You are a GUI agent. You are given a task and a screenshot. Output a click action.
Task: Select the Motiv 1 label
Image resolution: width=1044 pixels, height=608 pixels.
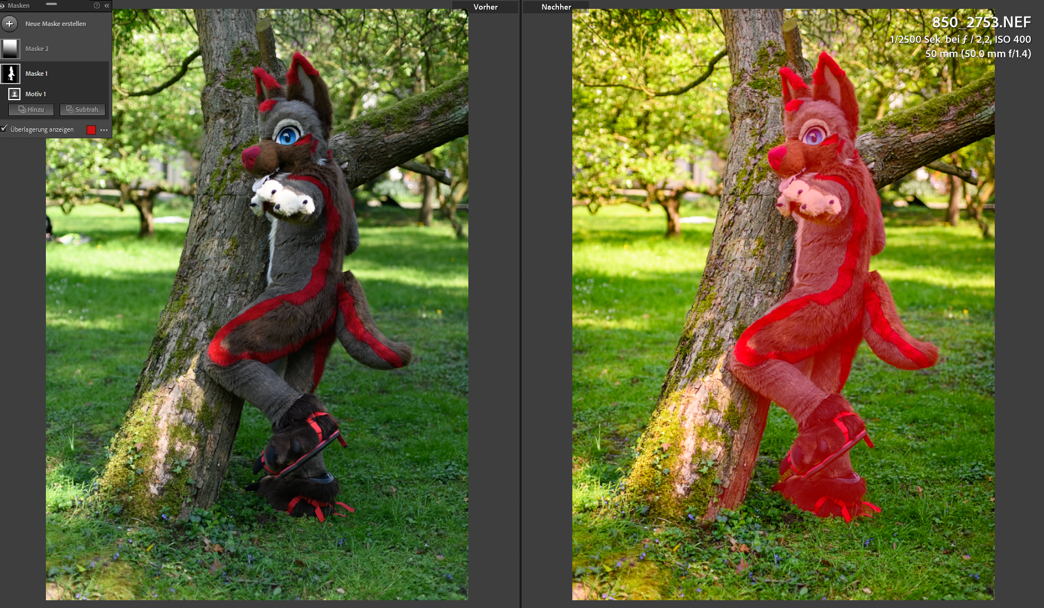coord(35,94)
